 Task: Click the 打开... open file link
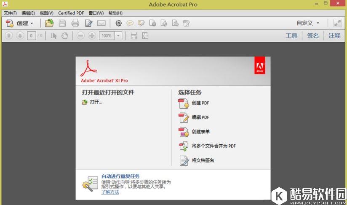pos(96,102)
